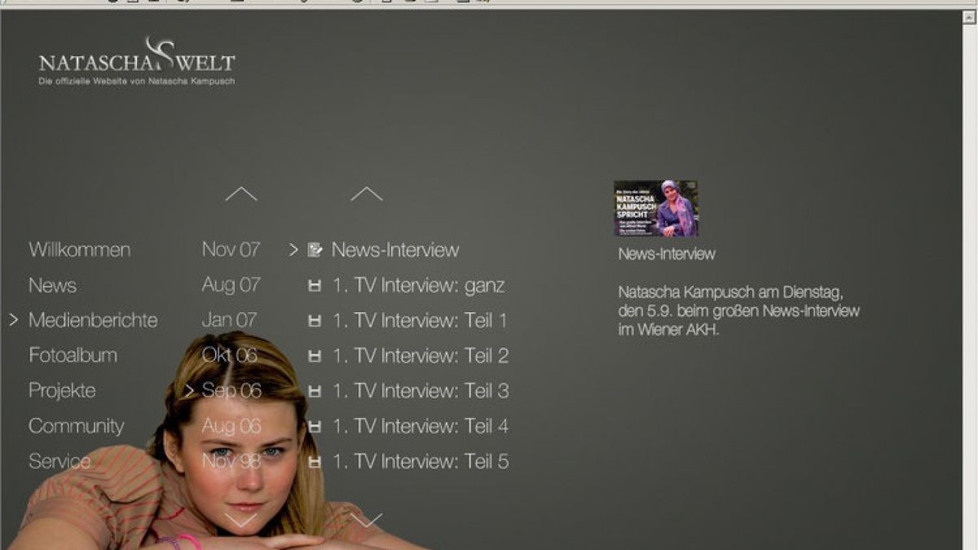Click the video icon beside TV Interview: Teil 5
978x550 pixels.
(315, 462)
